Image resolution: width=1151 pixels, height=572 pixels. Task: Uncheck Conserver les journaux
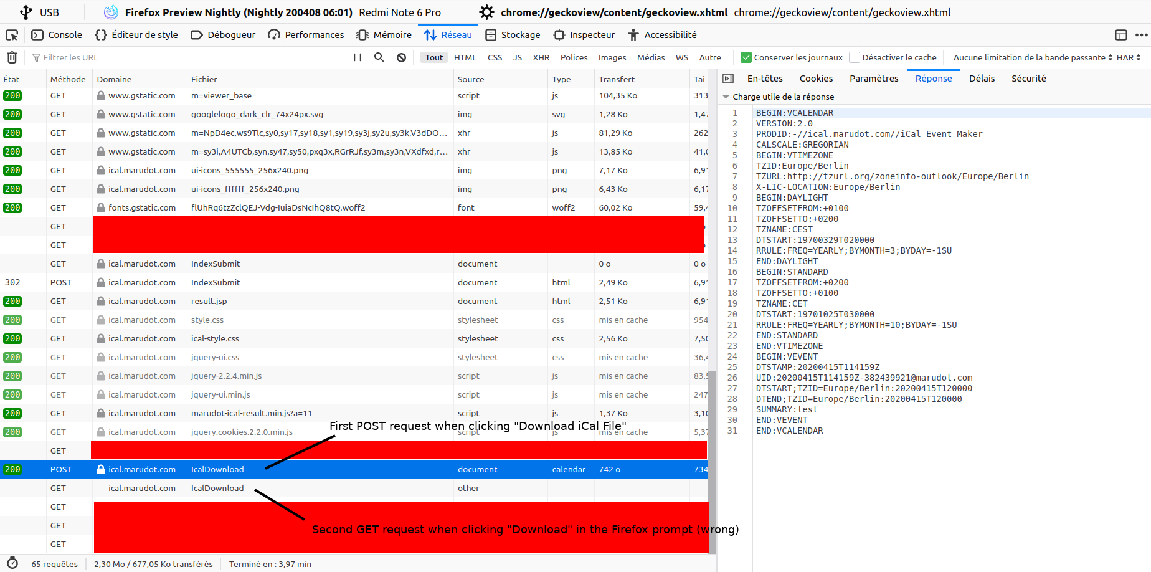(x=746, y=57)
